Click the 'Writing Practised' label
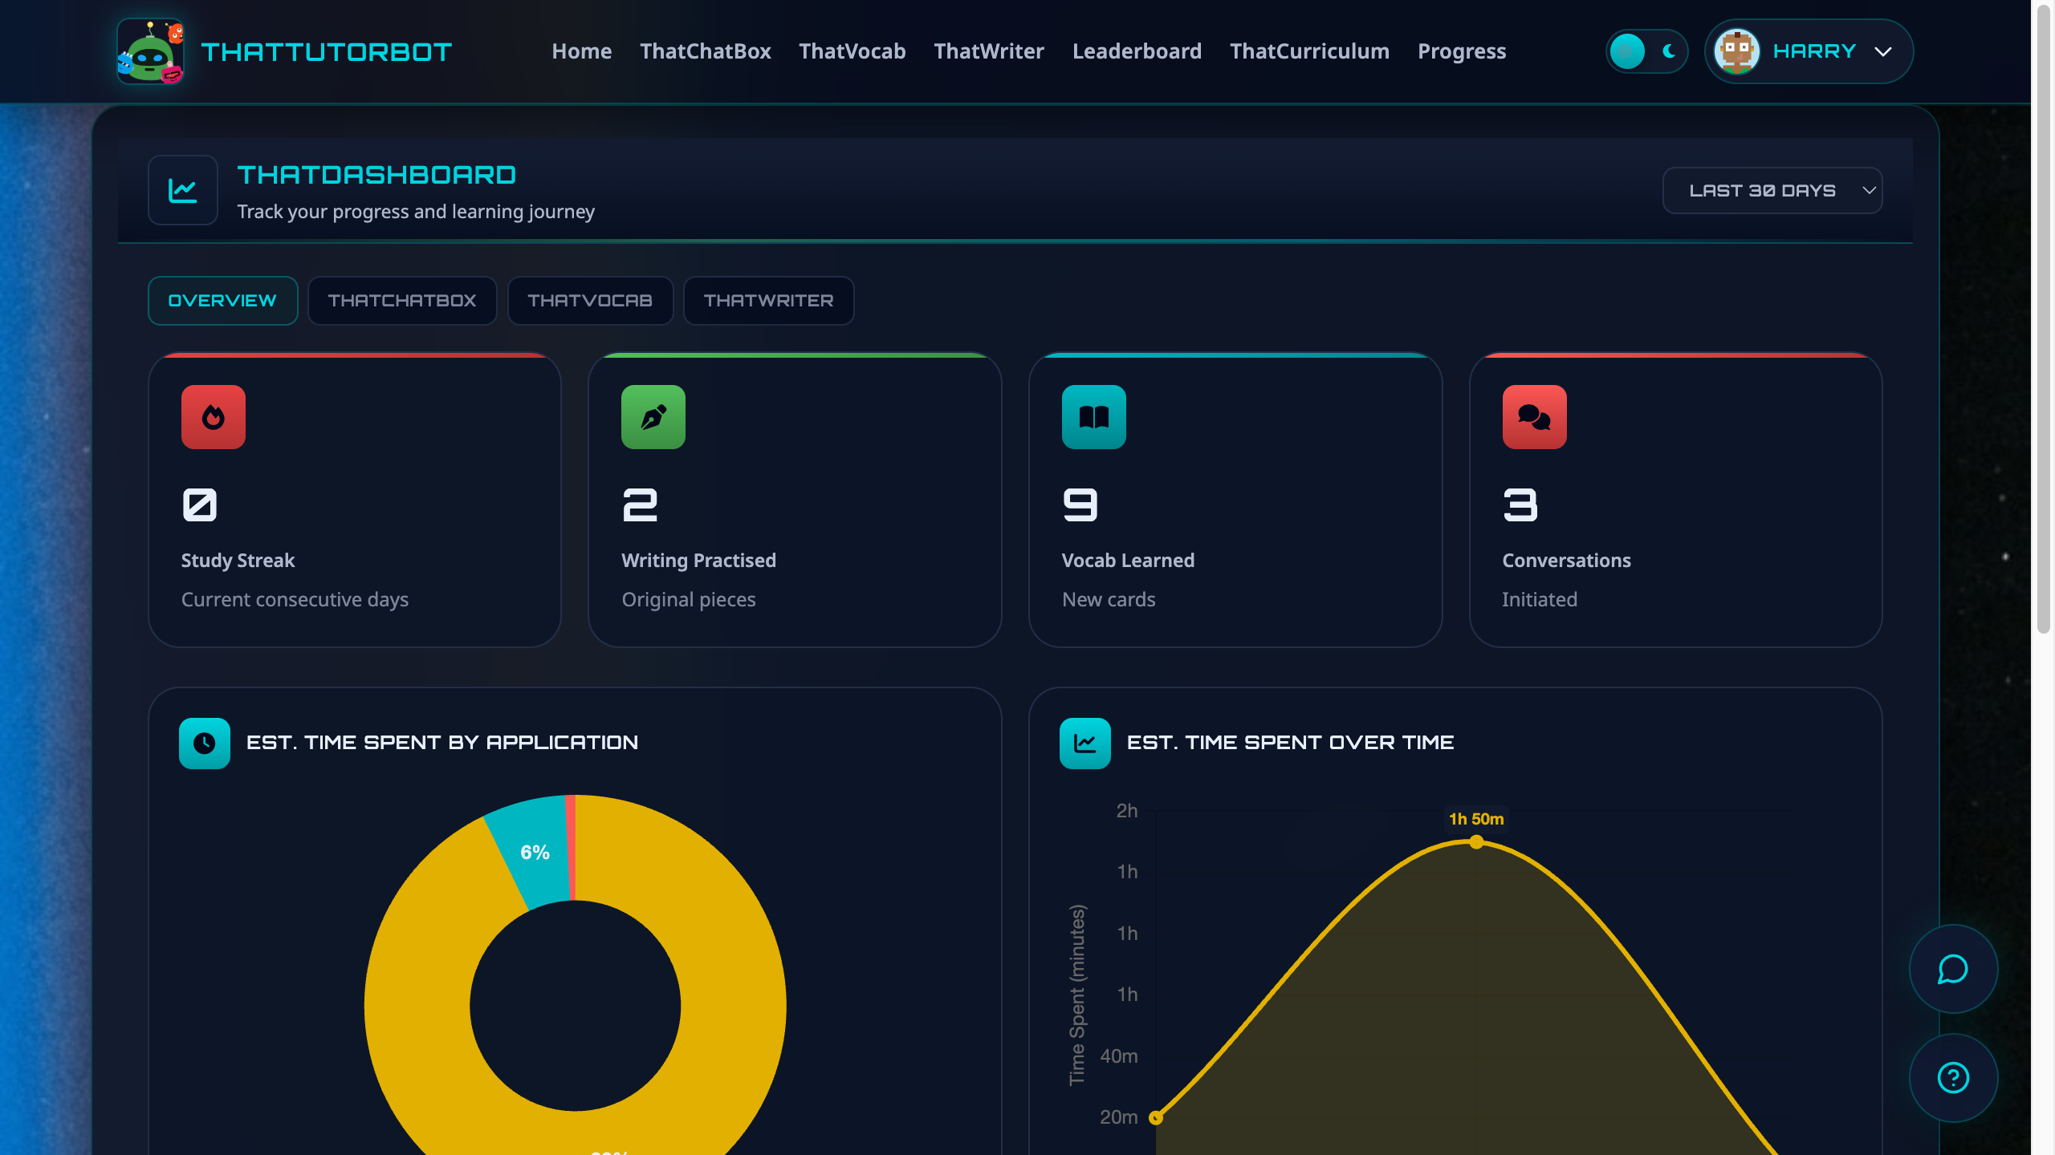 click(698, 561)
